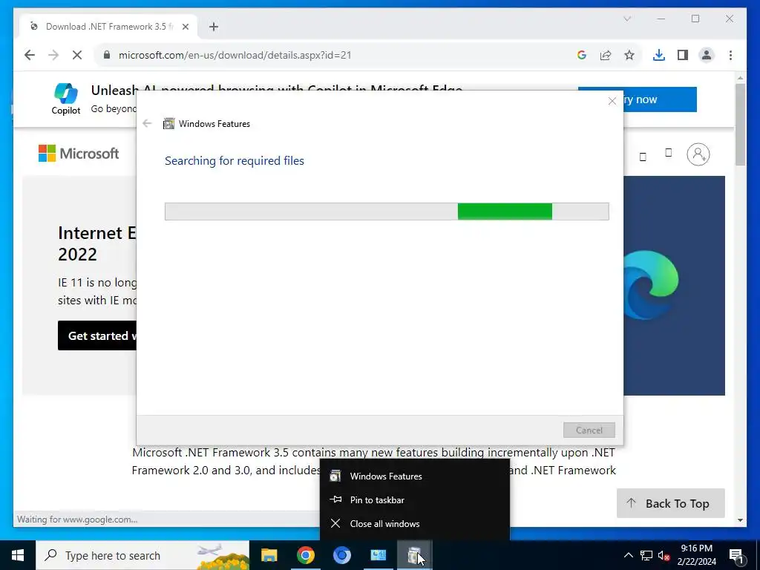Click the scrollbar down arrow
The width and height of the screenshot is (760, 570).
click(x=740, y=520)
